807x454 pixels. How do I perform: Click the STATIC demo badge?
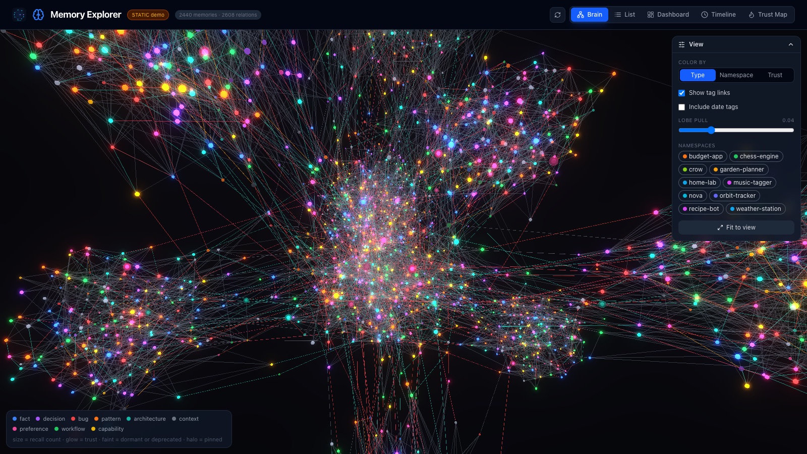pyautogui.click(x=148, y=15)
